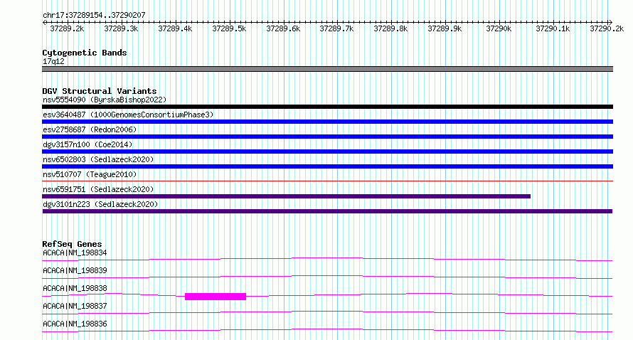Click ruler tick label 37289.9k
The width and height of the screenshot is (633, 340).
[445, 28]
